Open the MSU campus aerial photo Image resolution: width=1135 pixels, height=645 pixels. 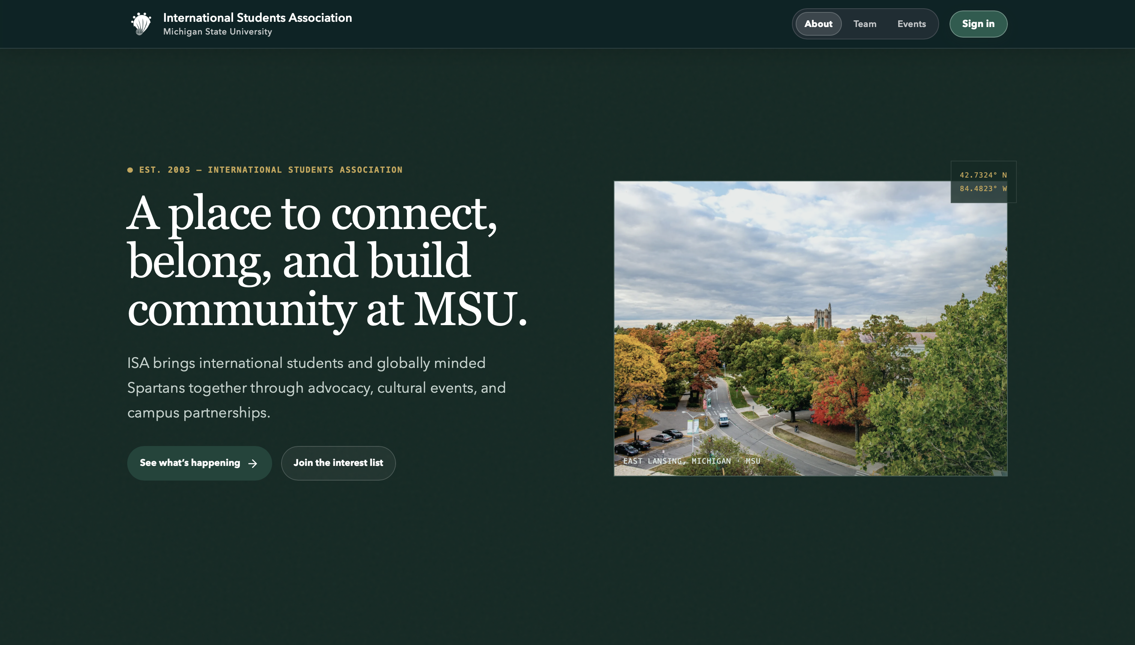point(810,328)
